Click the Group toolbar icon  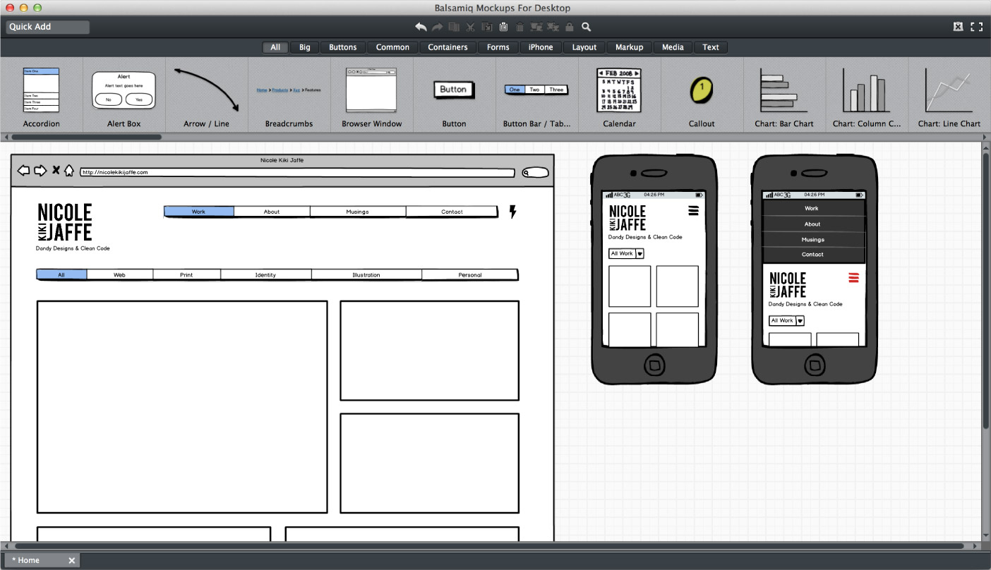pyautogui.click(x=536, y=27)
